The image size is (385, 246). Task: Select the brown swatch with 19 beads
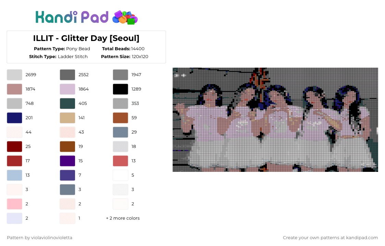click(x=67, y=147)
